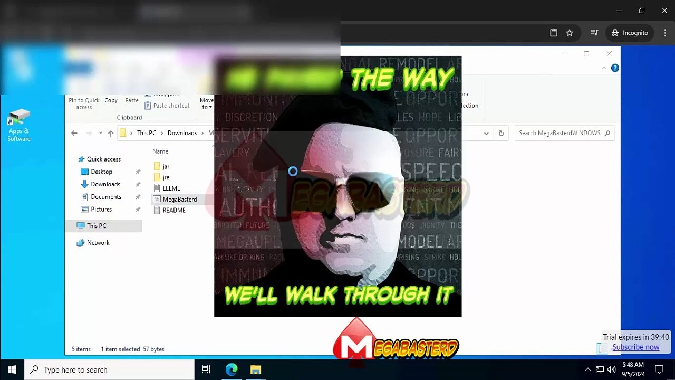Click Downloads in the address breadcrumb

(x=182, y=133)
